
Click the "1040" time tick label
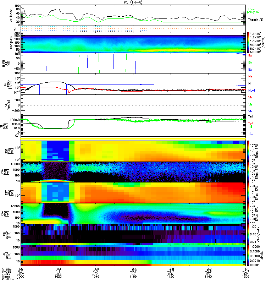tap(95, 277)
